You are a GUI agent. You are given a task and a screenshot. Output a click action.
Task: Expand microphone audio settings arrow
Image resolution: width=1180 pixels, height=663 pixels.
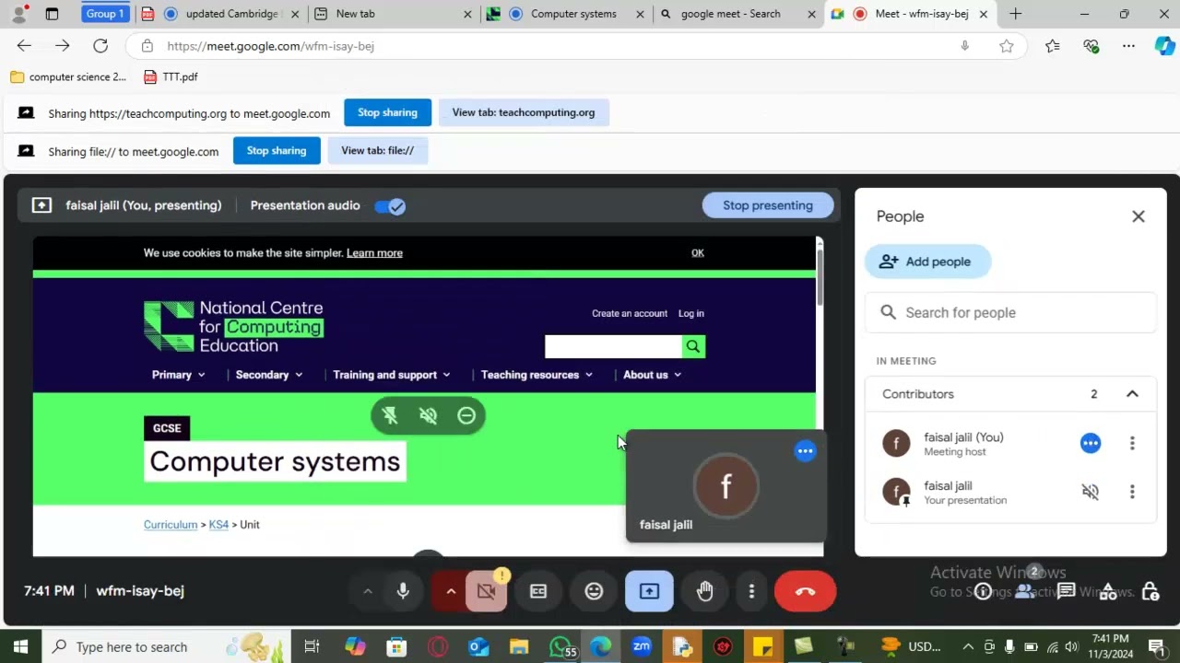(x=367, y=591)
